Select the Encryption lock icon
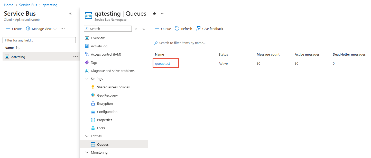Viewport: 371px width, 158px height. click(x=93, y=103)
